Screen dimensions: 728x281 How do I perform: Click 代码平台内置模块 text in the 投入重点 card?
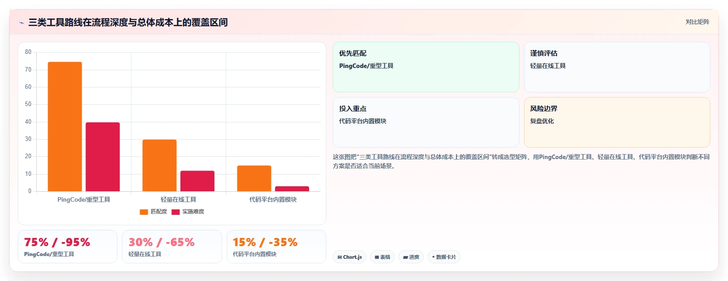point(363,121)
